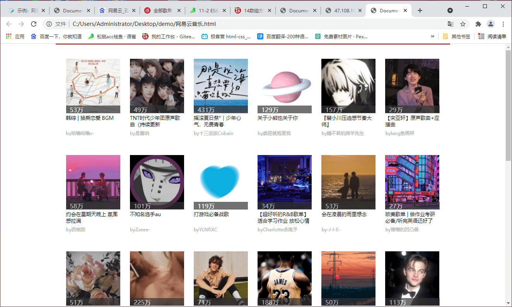
Task: Click author by咕噜咕噜v-
Action: pyautogui.click(x=80, y=133)
